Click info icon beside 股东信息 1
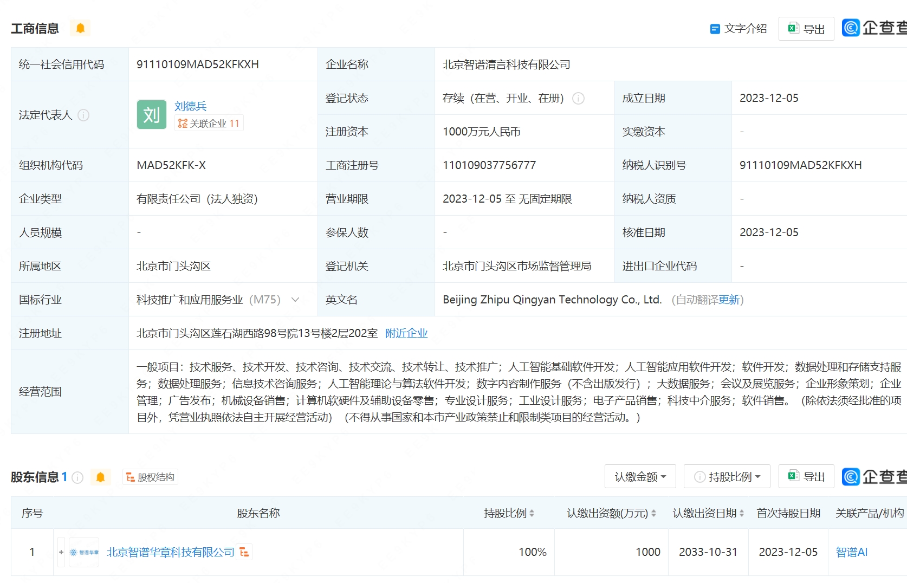The width and height of the screenshot is (907, 583). (77, 477)
